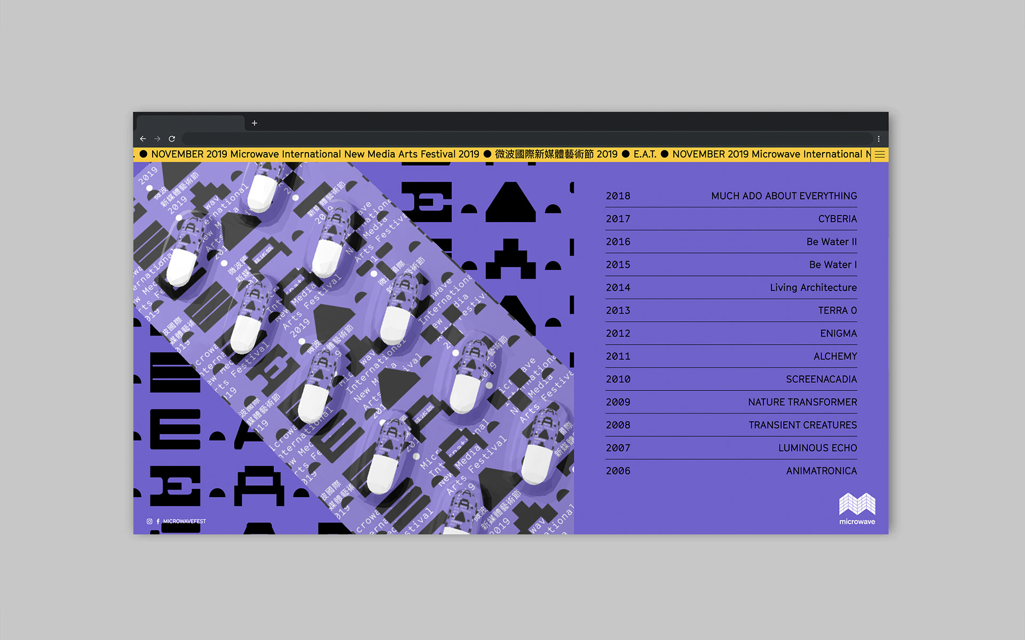Select the 2016 Be Water II entry
1025x640 pixels.
coord(831,242)
